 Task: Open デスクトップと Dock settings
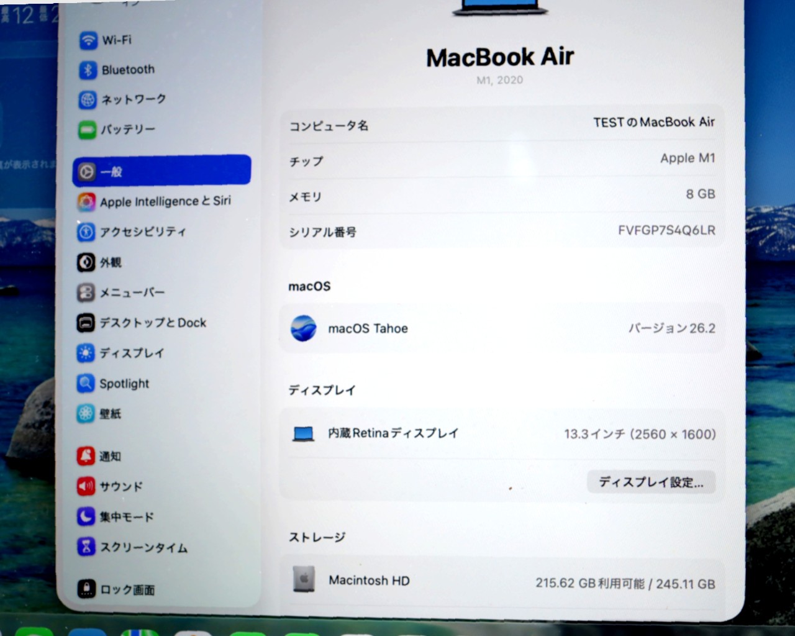tap(152, 323)
